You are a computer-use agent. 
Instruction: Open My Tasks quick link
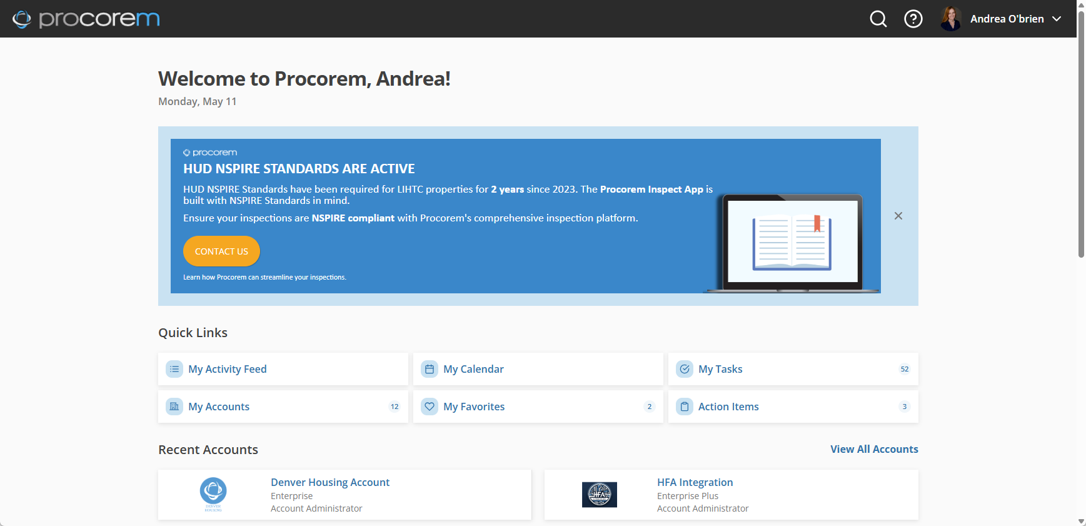coord(793,369)
